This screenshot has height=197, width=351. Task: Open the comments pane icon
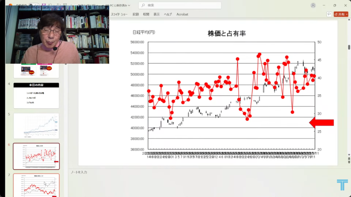click(329, 14)
